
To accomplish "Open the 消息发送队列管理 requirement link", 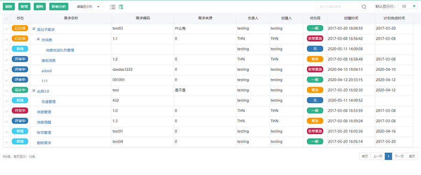I will coord(60,50).
